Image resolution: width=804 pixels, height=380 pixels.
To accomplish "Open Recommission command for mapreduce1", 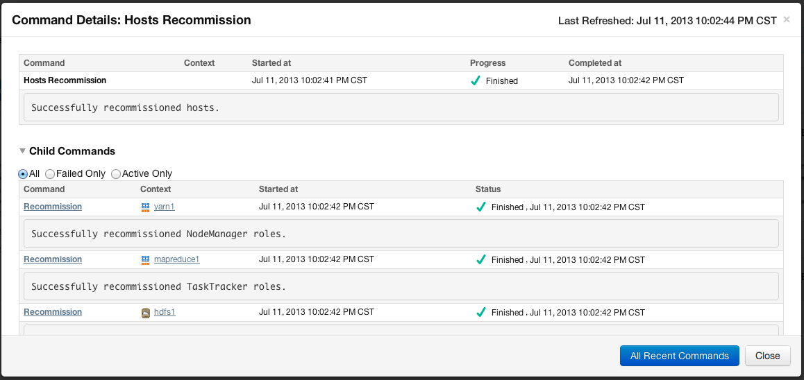I will point(53,259).
